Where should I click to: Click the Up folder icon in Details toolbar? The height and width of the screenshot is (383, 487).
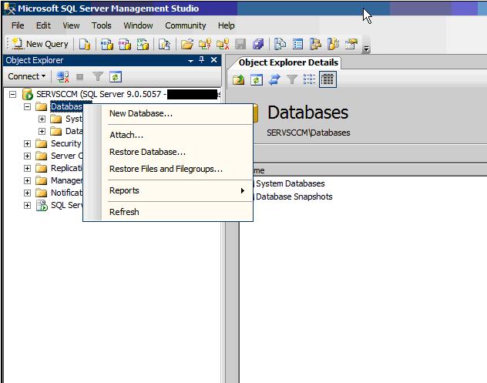[239, 79]
